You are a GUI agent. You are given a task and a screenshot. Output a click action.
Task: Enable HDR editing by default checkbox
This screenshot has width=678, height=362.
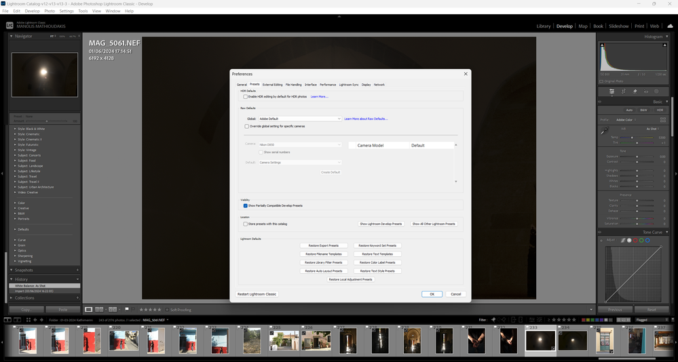[x=245, y=97]
